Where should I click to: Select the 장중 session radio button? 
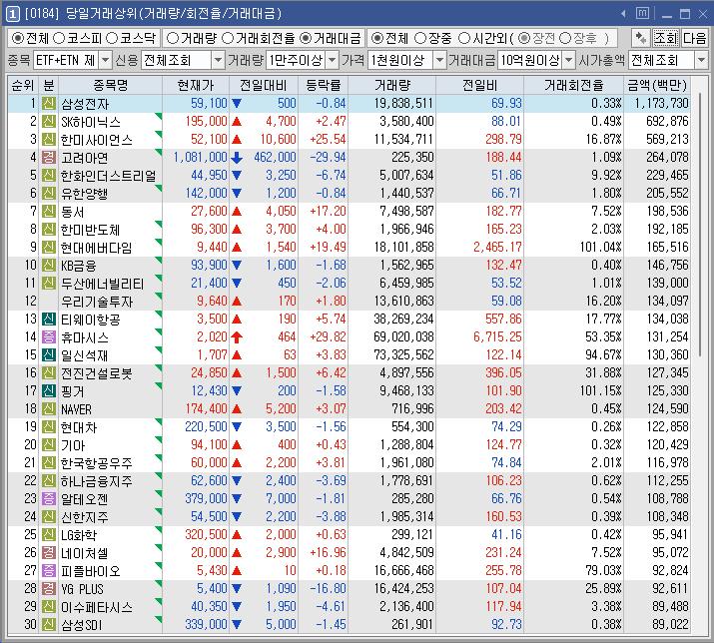pyautogui.click(x=420, y=38)
